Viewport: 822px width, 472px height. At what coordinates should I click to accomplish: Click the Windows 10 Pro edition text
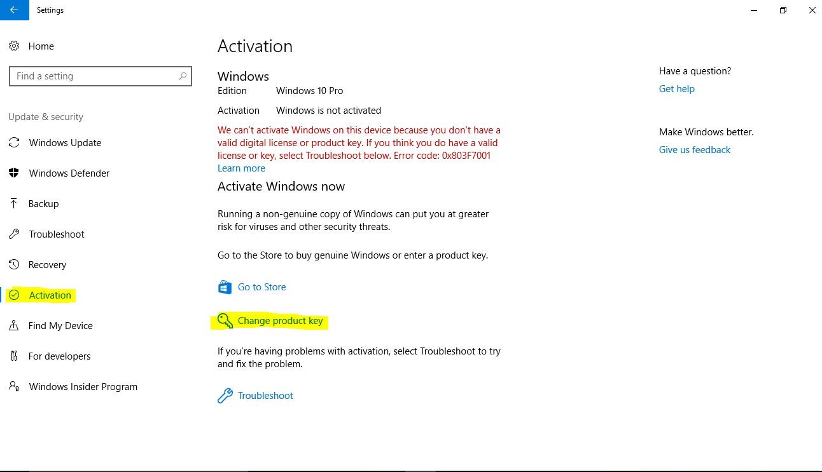tap(310, 91)
